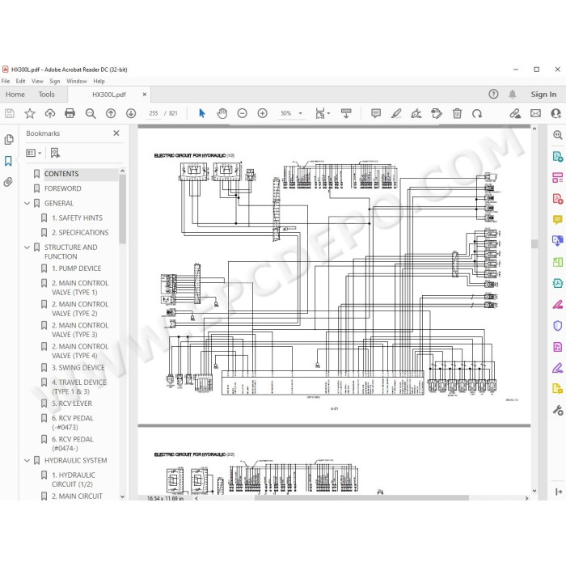Share a link icon

click(x=515, y=114)
